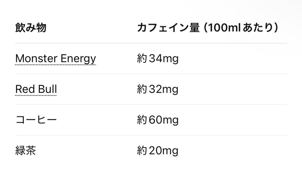Viewport: 302px width, 176px height.
Task: Click the word Bull
Action: pos(47,89)
